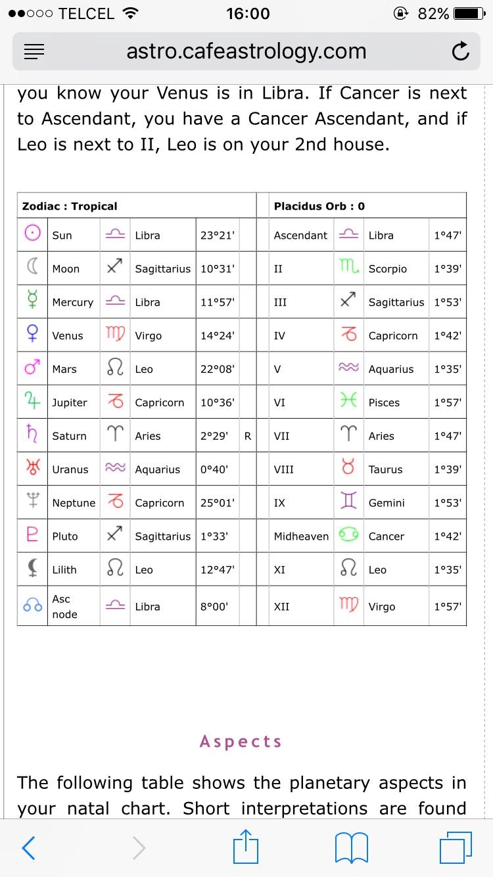Click the Moon crescent symbol

click(x=32, y=268)
